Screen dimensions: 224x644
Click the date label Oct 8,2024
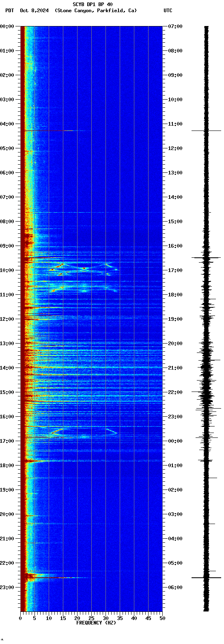(x=34, y=11)
